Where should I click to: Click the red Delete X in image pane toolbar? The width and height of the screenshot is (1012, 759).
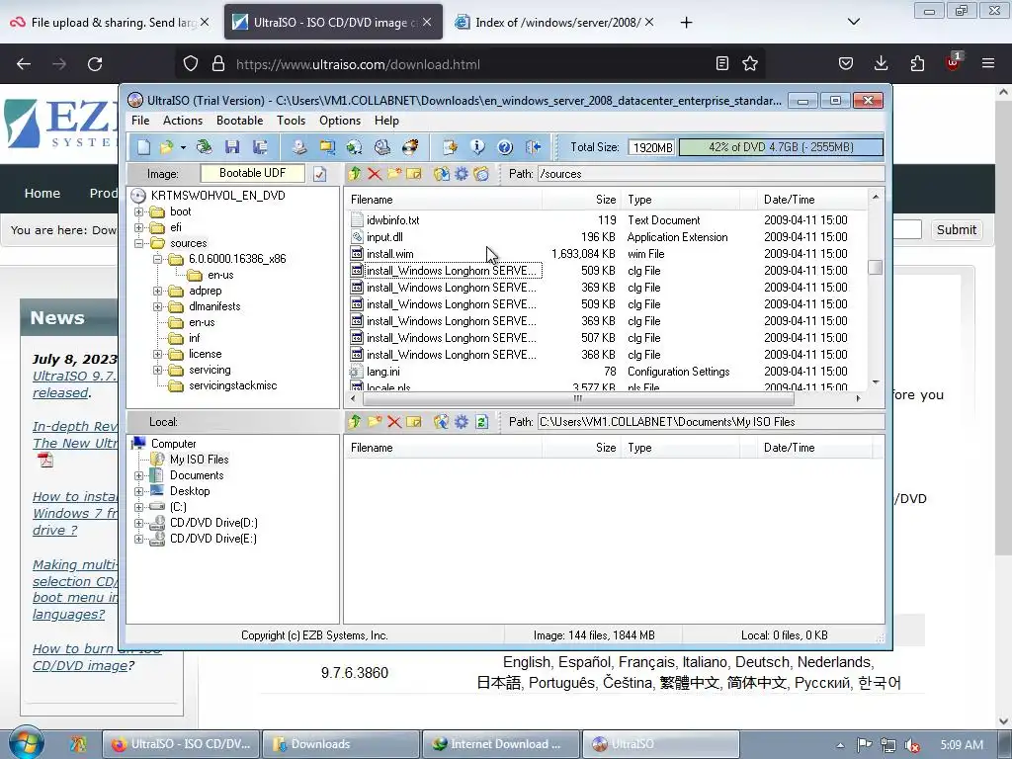[x=375, y=174]
